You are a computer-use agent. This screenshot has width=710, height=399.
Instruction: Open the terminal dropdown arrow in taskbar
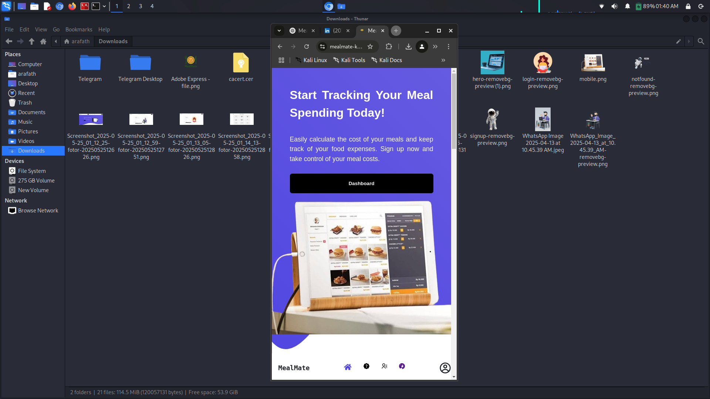pyautogui.click(x=104, y=6)
